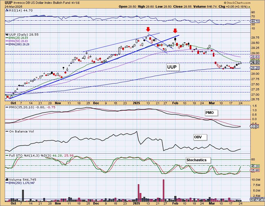Click the Low 28.50 value
265x206 pixels.
163,6
